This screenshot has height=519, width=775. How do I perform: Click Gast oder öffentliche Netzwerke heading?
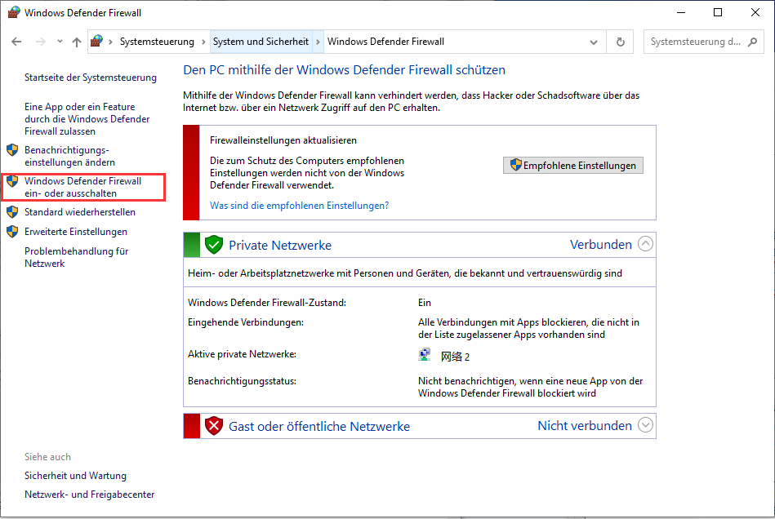319,427
